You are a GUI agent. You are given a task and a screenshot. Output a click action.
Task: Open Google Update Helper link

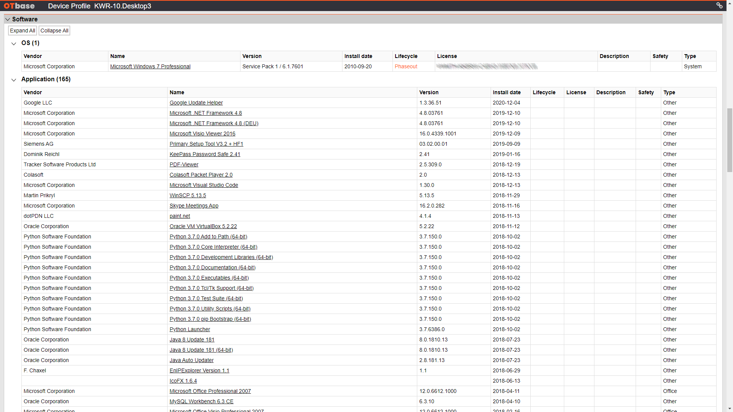coord(196,103)
